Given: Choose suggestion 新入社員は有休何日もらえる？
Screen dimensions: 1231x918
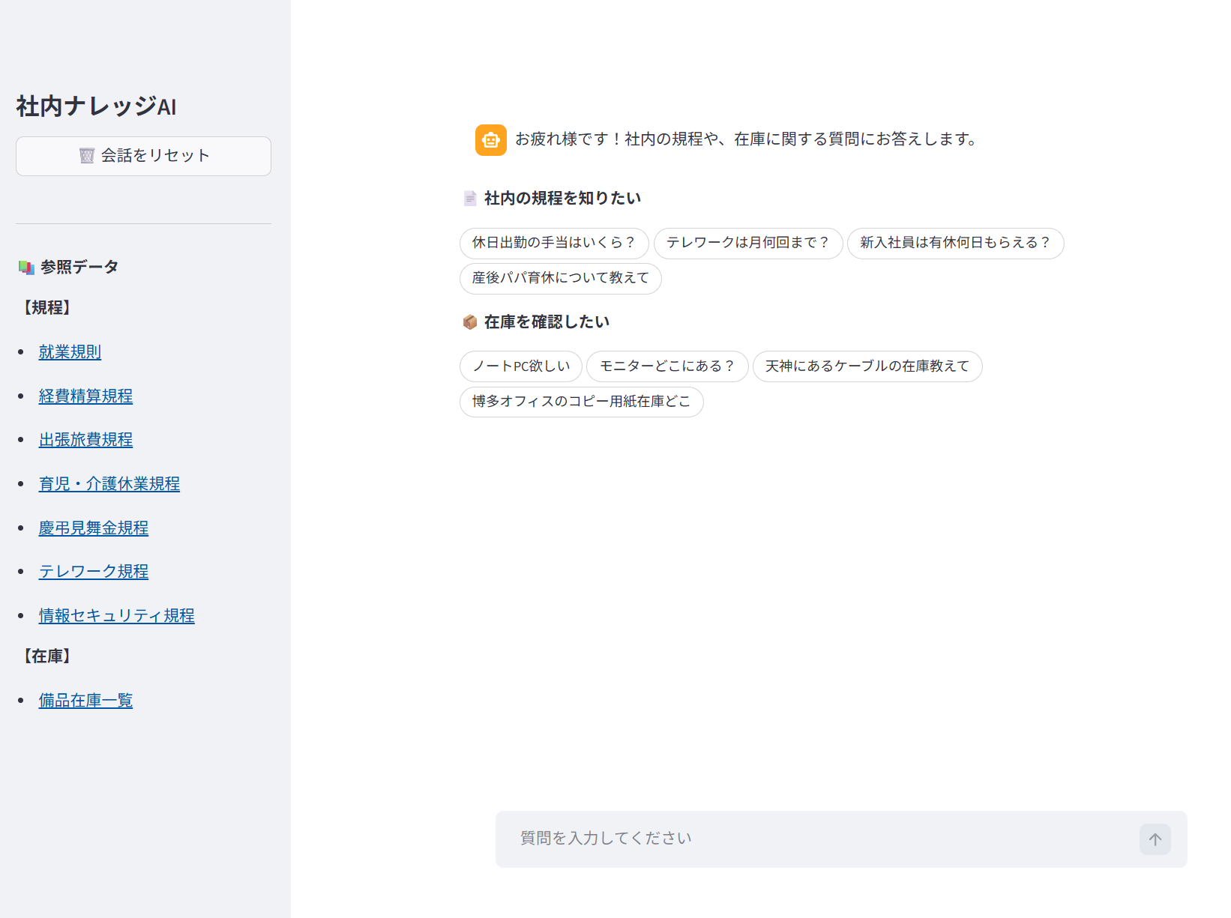Looking at the screenshot, I should (x=956, y=243).
